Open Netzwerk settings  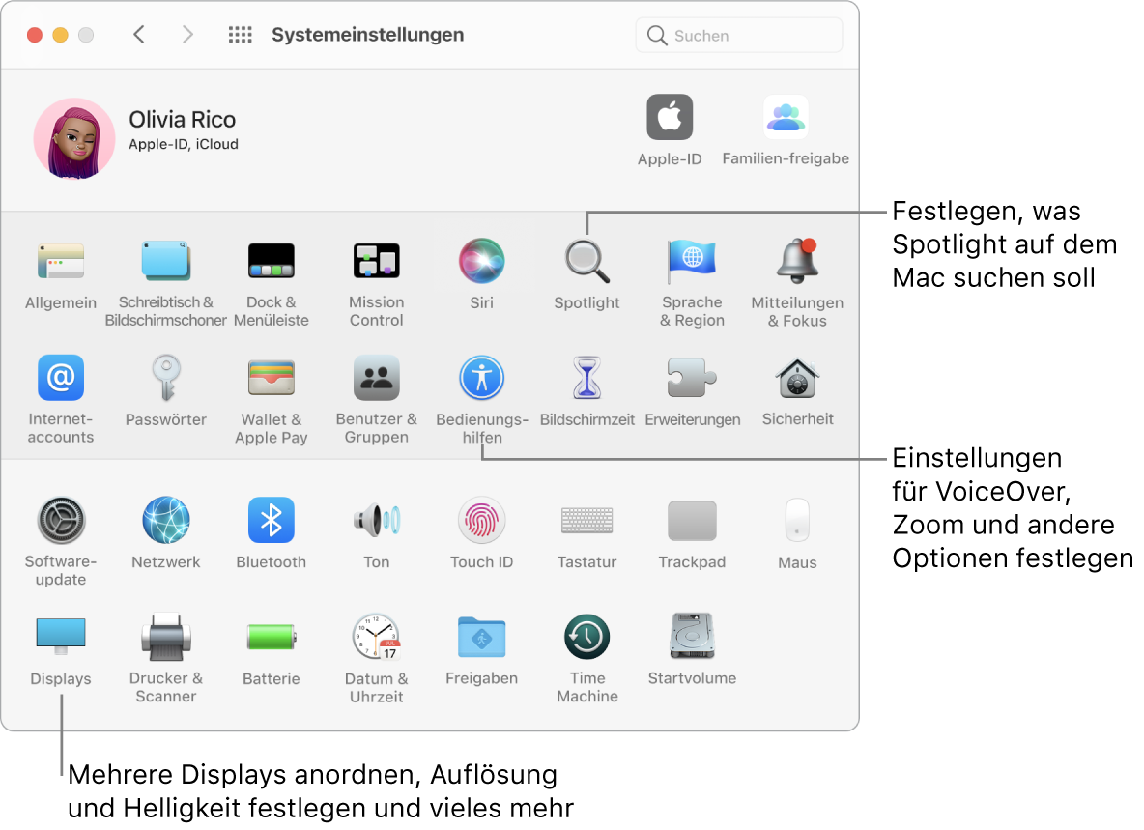[165, 520]
